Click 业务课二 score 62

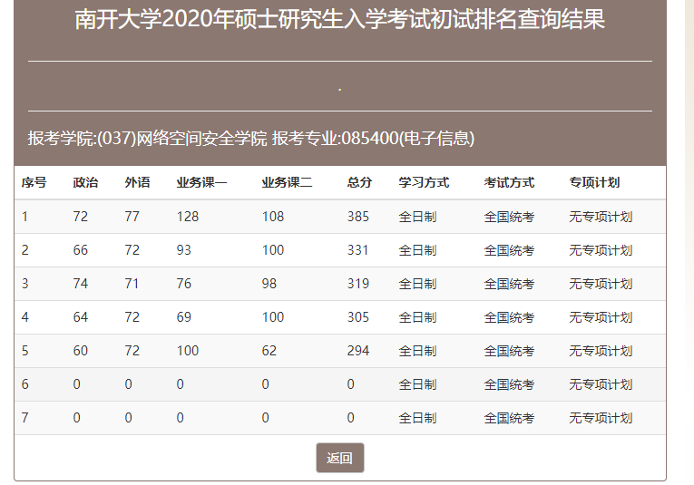pyautogui.click(x=269, y=351)
